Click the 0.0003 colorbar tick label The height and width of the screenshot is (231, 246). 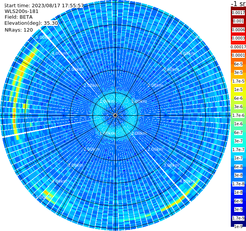pos(238,38)
